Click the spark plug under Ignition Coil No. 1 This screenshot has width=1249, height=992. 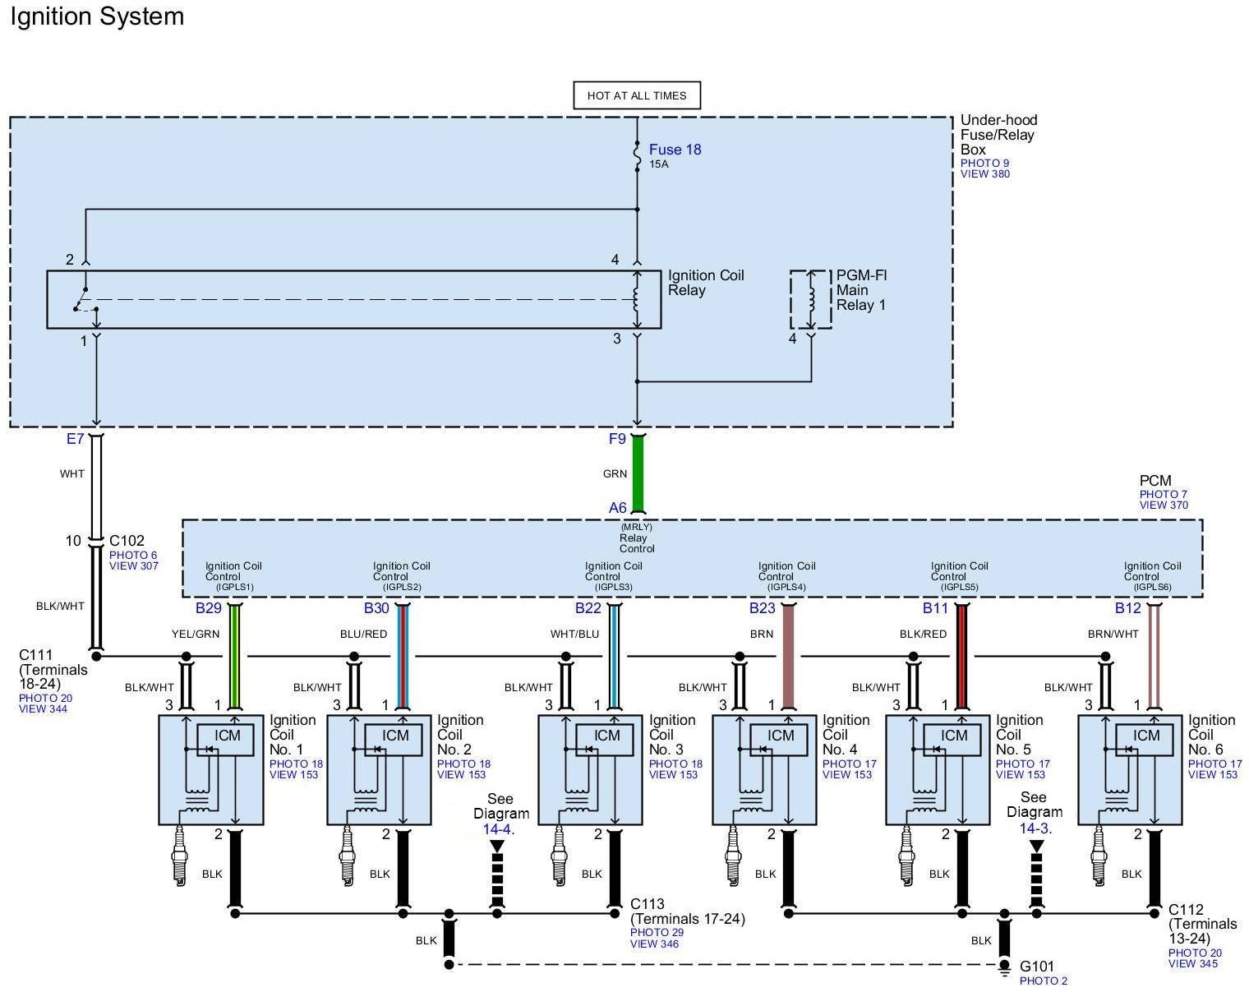pos(178,857)
